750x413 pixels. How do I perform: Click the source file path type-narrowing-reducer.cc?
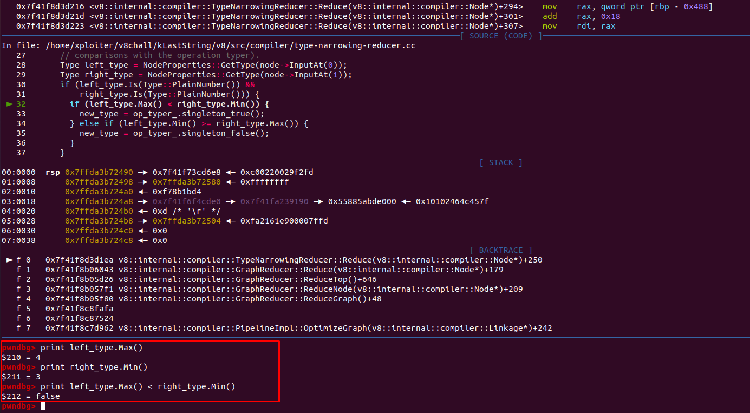[231, 45]
